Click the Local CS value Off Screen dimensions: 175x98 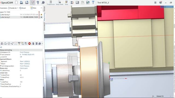tap(21, 57)
